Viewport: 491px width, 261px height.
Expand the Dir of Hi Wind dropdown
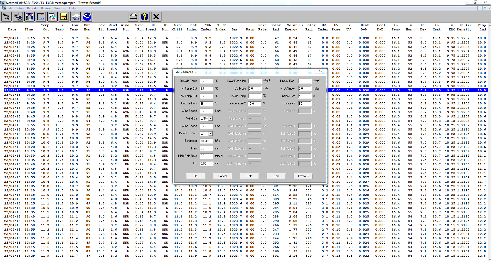coord(210,134)
